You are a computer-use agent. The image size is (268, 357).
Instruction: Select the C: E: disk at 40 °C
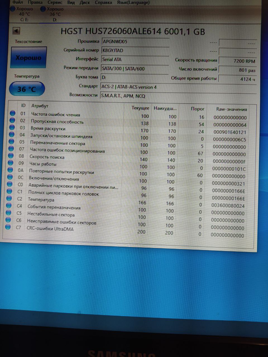click(22, 14)
